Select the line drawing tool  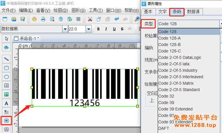(x=6, y=59)
